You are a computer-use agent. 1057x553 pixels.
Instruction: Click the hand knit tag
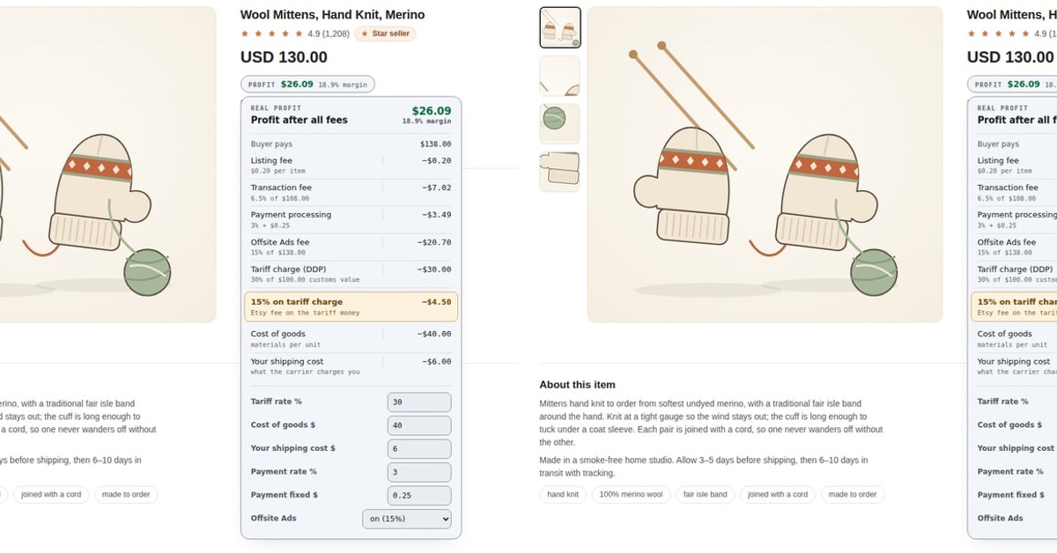click(563, 494)
